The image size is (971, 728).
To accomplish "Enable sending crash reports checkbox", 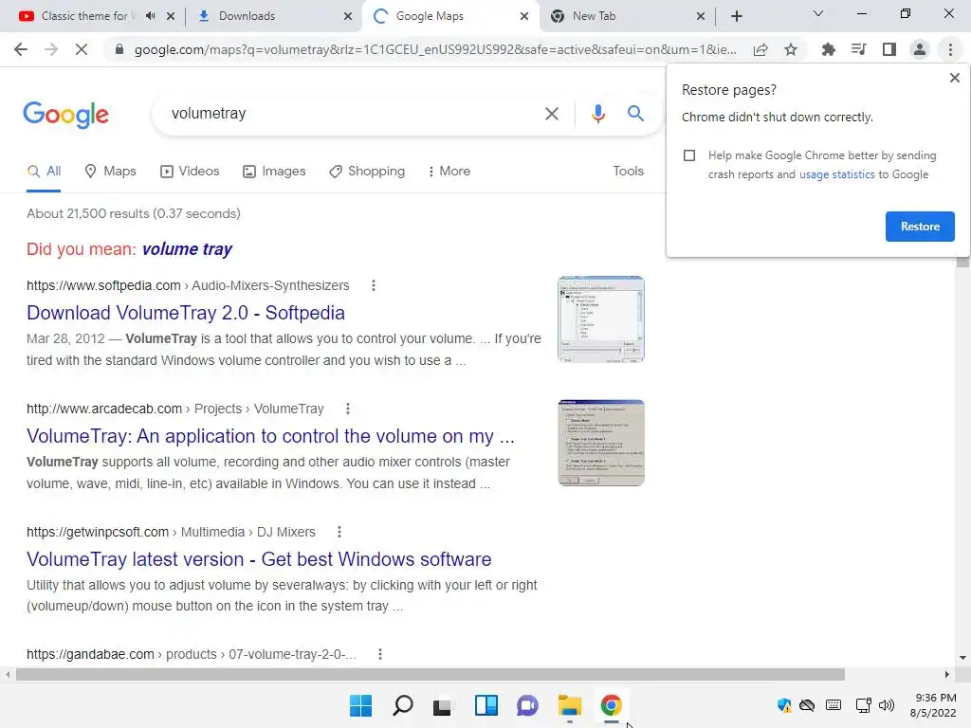I will tap(689, 155).
